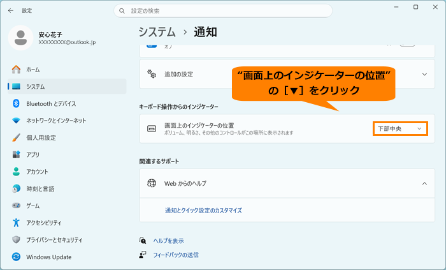Click the network Wi-Fi icon
446x270 pixels.
pyautogui.click(x=16, y=121)
